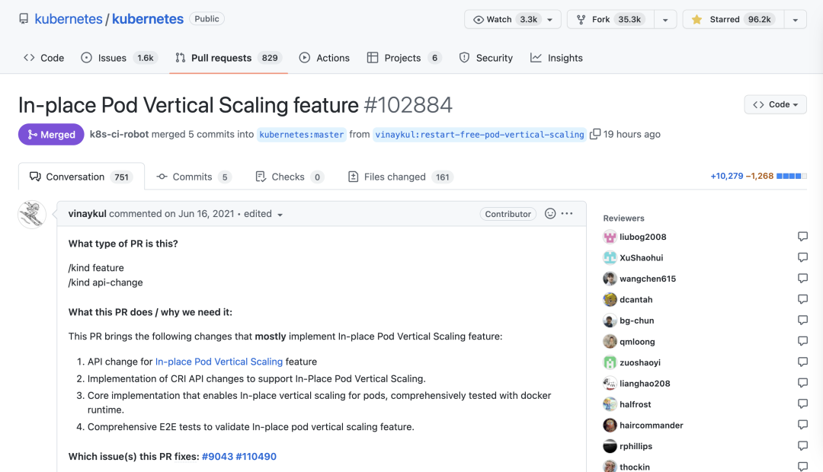The height and width of the screenshot is (472, 823).
Task: Switch to the Files changed tab
Action: (x=401, y=177)
